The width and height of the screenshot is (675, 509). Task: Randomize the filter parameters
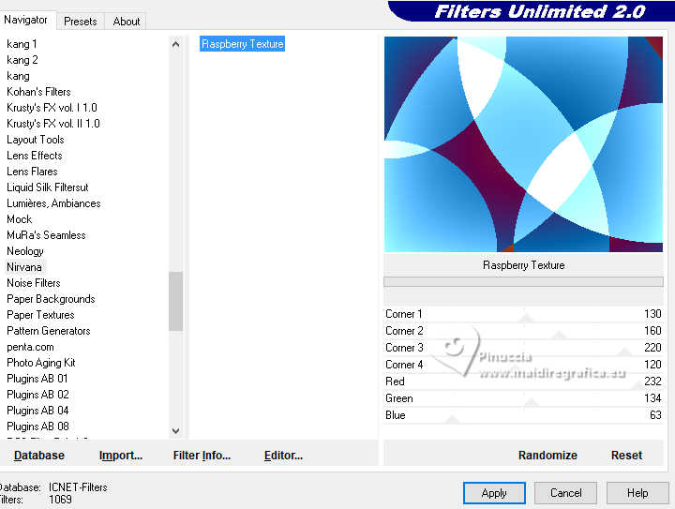tap(547, 455)
